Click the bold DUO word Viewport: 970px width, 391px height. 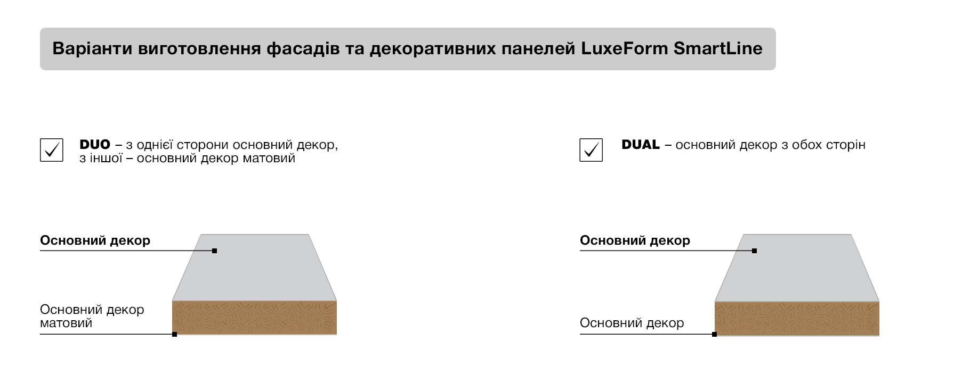pos(95,145)
